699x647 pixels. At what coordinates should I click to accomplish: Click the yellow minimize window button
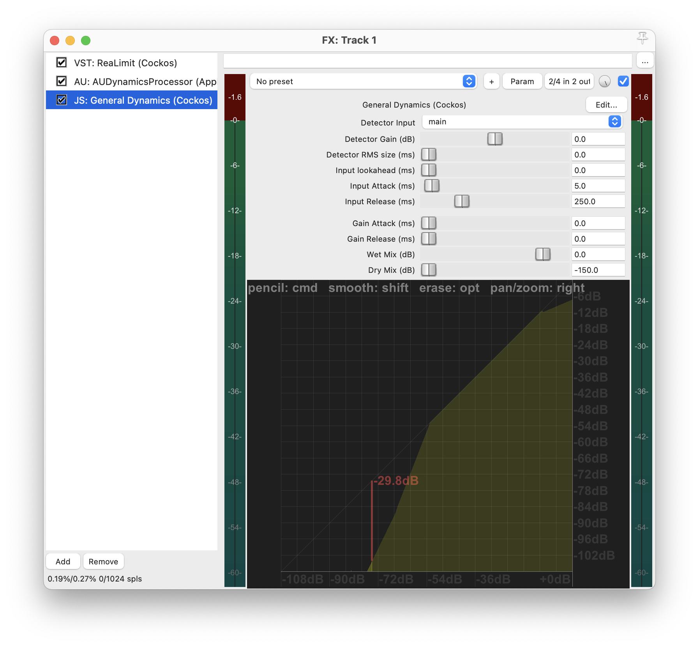click(70, 40)
